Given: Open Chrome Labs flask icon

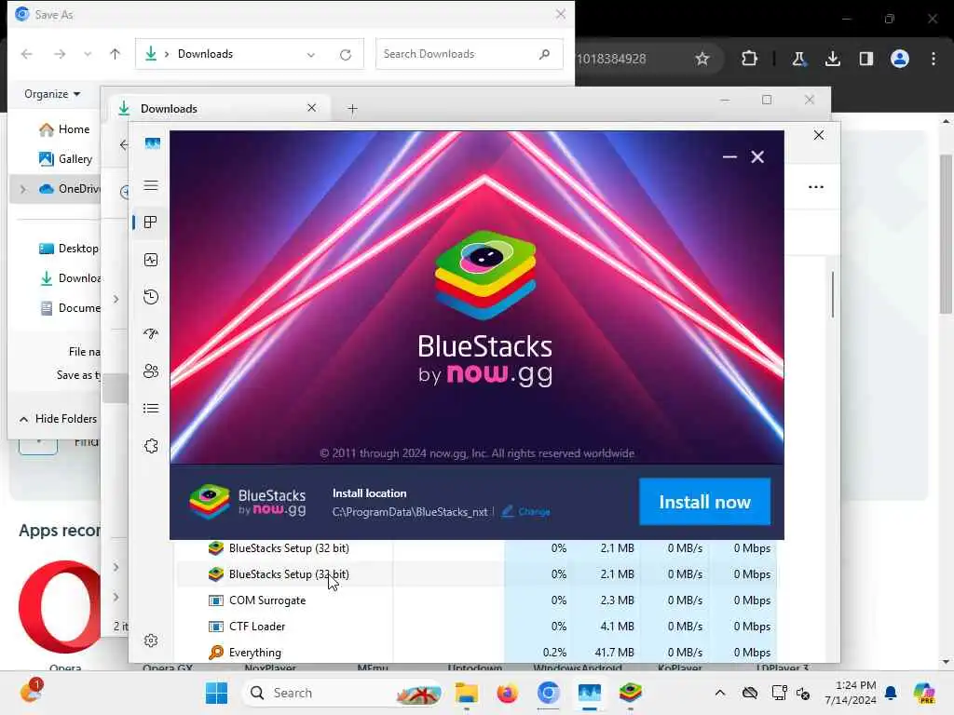Looking at the screenshot, I should 798,59.
